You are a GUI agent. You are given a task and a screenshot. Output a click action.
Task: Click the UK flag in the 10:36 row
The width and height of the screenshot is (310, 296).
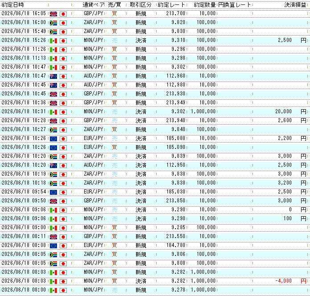[x=53, y=103]
